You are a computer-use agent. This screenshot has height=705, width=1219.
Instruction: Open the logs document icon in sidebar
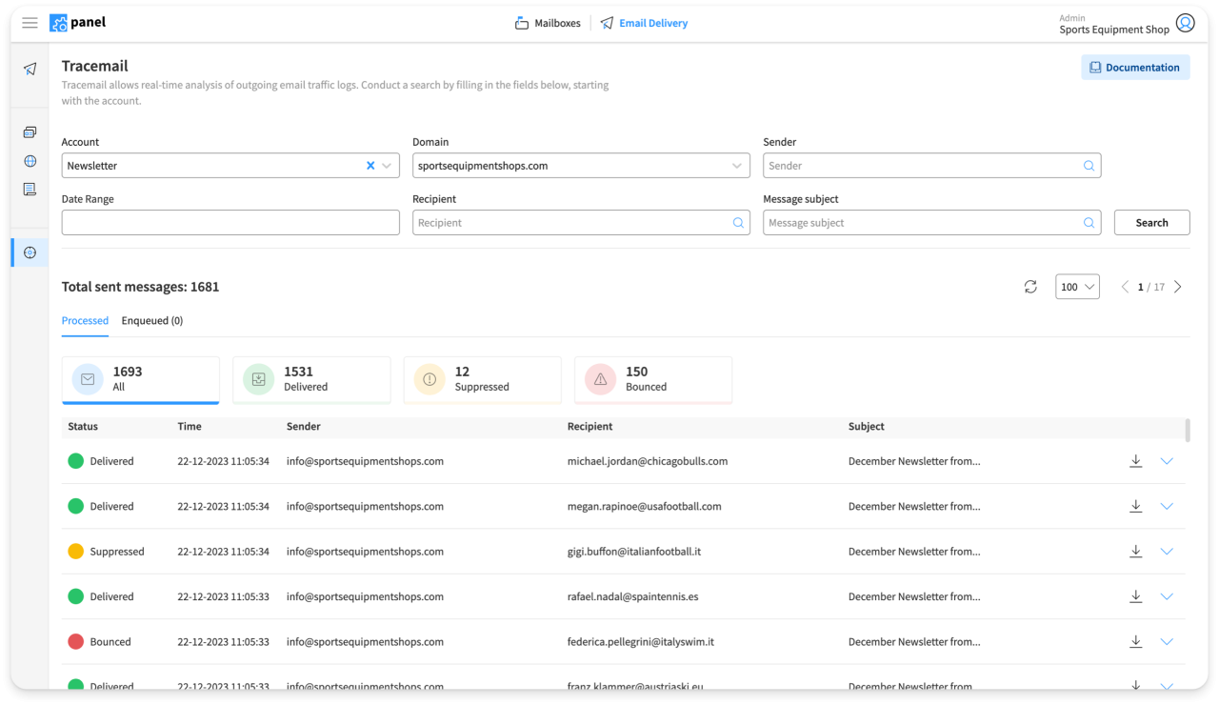click(30, 189)
